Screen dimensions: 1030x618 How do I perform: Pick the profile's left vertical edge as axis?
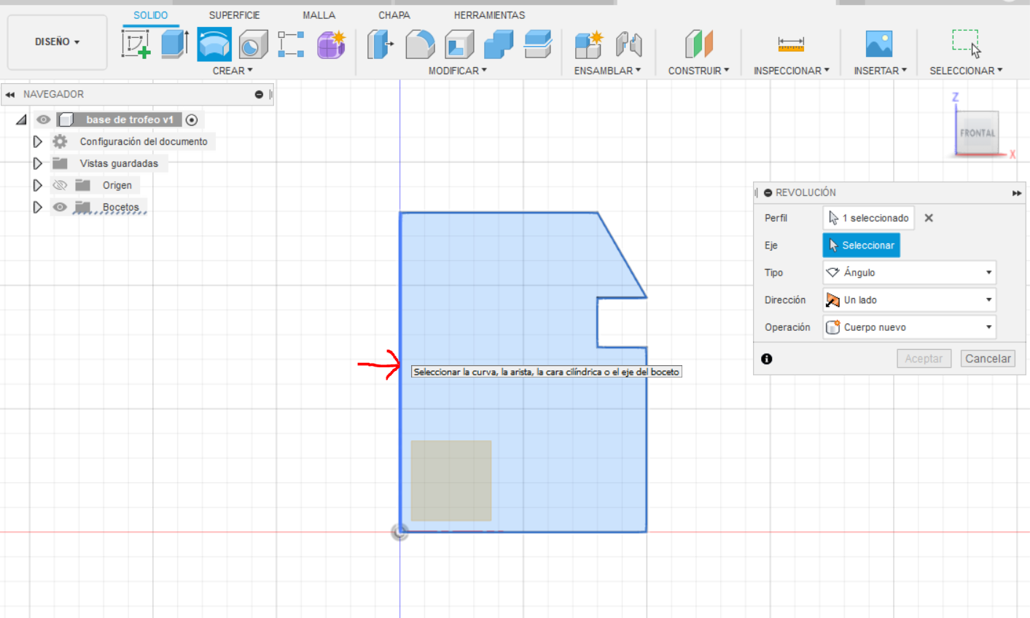click(x=400, y=372)
